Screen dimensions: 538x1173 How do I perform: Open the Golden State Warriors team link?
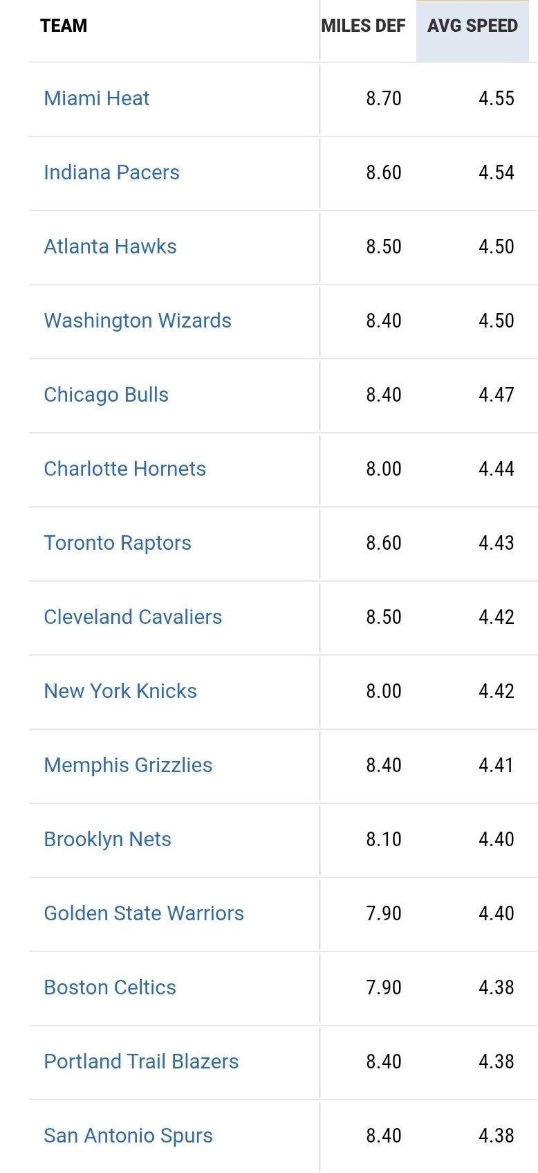coord(144,913)
